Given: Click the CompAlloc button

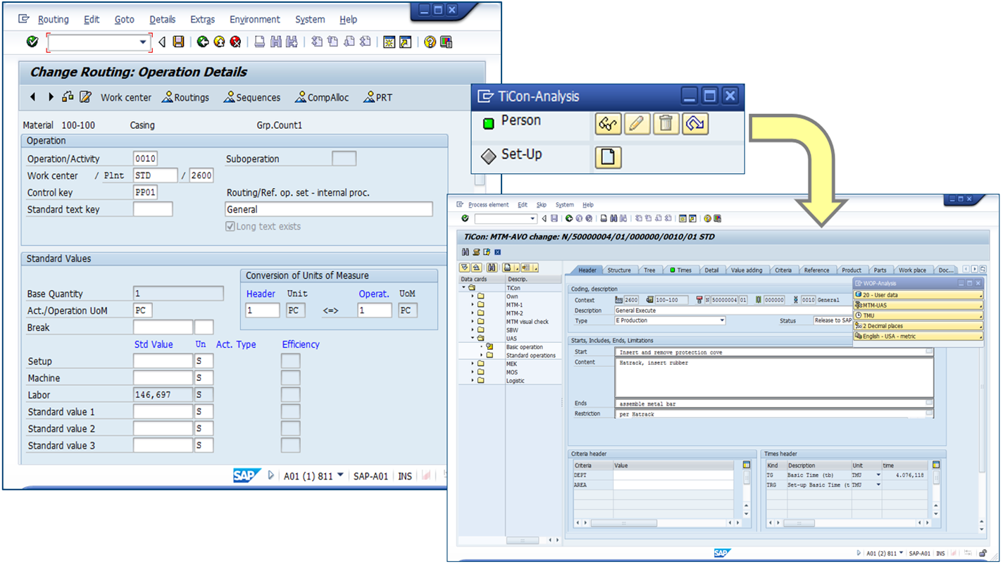Looking at the screenshot, I should pos(321,98).
